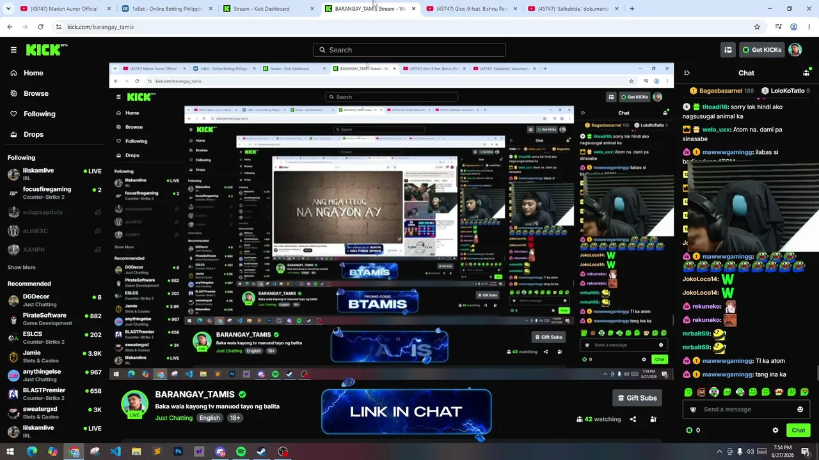Open the Chrome profile icon

[793, 27]
